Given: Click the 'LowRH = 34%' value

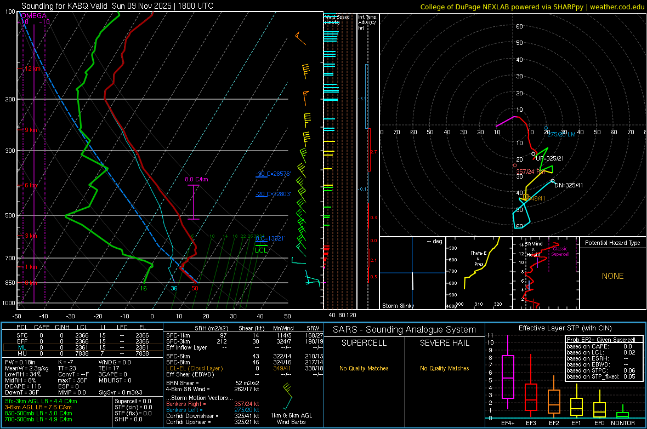Looking at the screenshot, I should click(23, 374).
